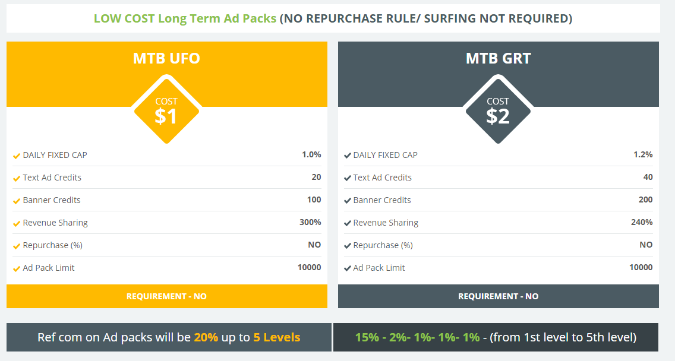The height and width of the screenshot is (361, 675).
Task: Click the Ref com 20% up to 5 Levels banner
Action: [x=169, y=337]
